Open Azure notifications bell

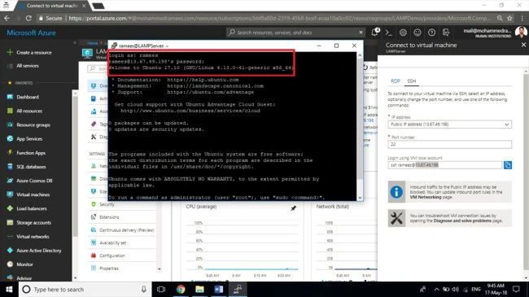point(375,33)
